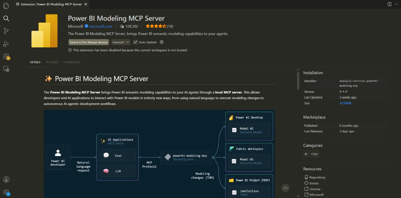The image size is (401, 198).
Task: Switch to the Features tab
Action: [x=52, y=62]
